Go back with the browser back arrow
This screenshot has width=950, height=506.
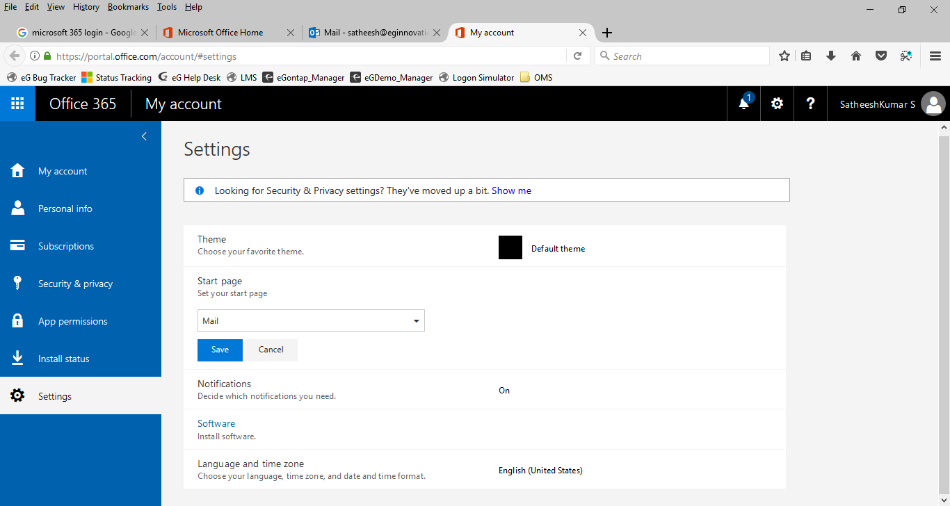pos(13,56)
